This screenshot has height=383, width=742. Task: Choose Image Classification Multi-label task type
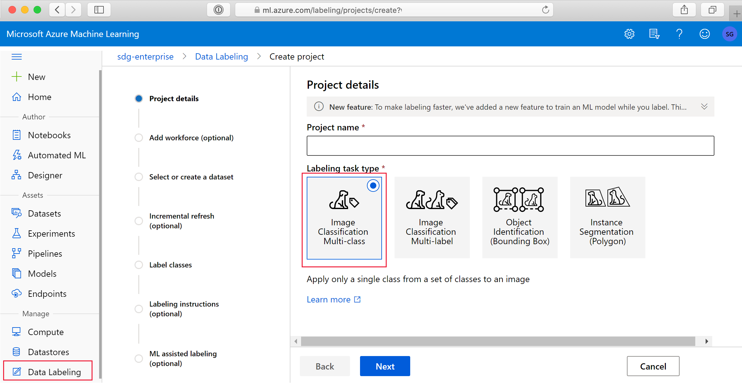[x=432, y=218]
